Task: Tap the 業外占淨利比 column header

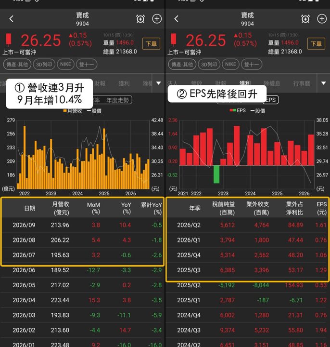Action: 294,208
